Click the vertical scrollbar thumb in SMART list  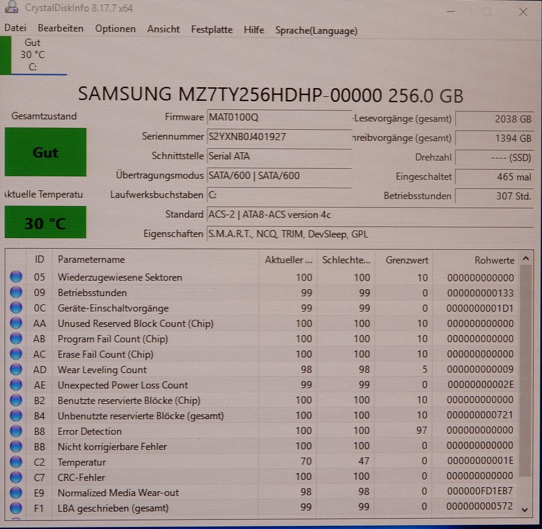click(526, 370)
